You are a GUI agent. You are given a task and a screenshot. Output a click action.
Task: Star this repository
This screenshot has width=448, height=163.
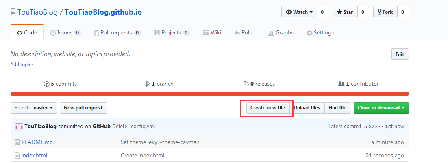click(345, 12)
